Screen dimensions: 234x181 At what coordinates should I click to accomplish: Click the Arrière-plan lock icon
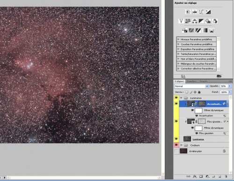pyautogui.click(x=224, y=151)
